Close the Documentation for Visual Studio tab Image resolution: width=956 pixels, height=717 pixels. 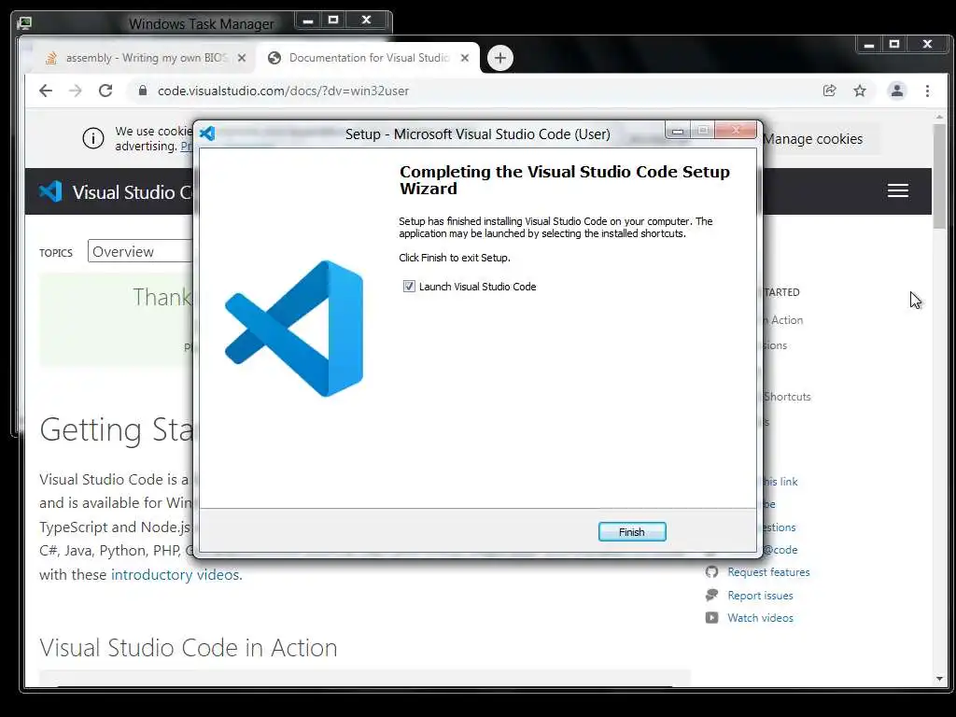[465, 58]
